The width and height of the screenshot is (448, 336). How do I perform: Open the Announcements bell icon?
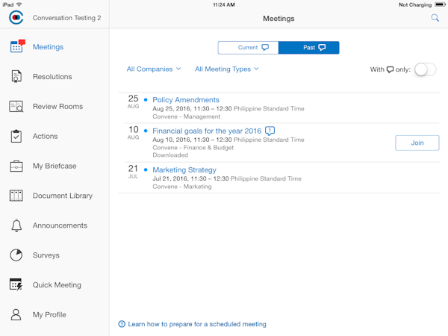coord(16,225)
